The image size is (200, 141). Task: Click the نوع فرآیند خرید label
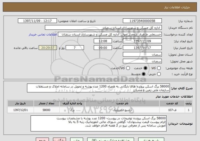click(182, 74)
